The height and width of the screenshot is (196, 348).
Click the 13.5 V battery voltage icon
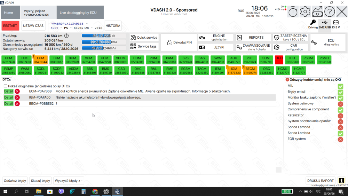pos(336,24)
